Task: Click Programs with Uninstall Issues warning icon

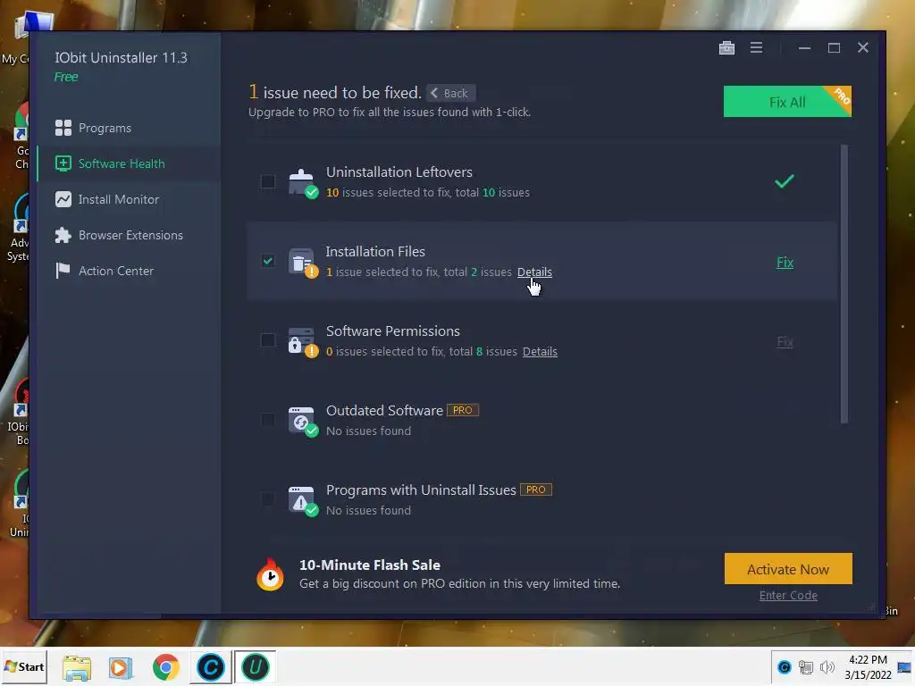Action: click(302, 500)
